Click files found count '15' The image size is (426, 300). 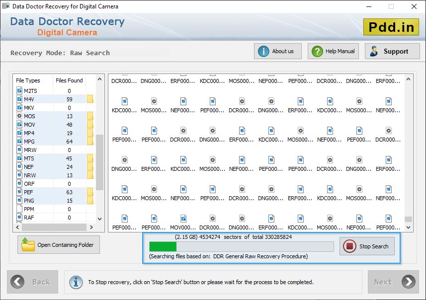(x=70, y=201)
